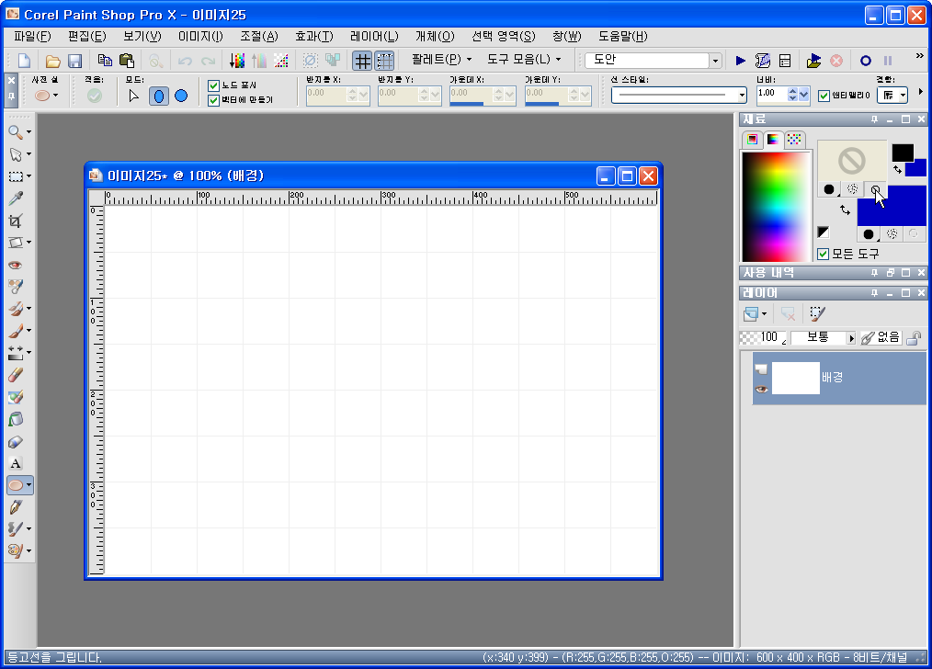Select the Text tool
The width and height of the screenshot is (932, 669).
pyautogui.click(x=16, y=463)
